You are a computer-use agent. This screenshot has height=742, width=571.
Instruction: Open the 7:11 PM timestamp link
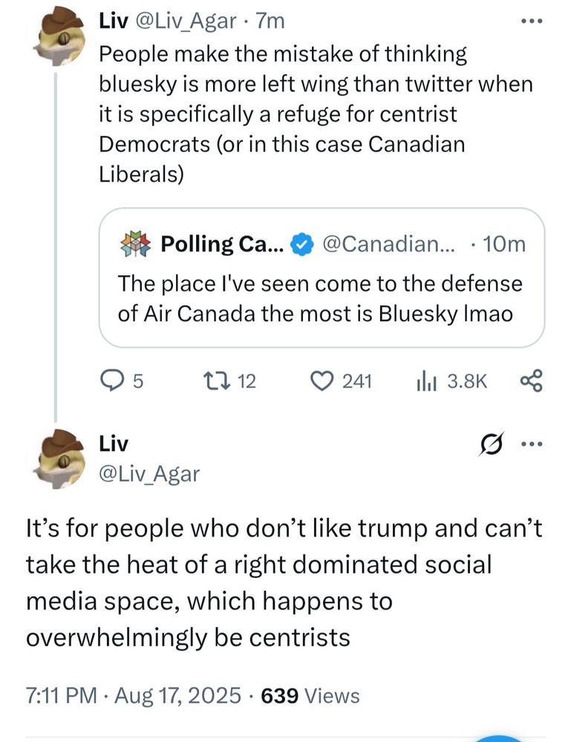point(59,695)
